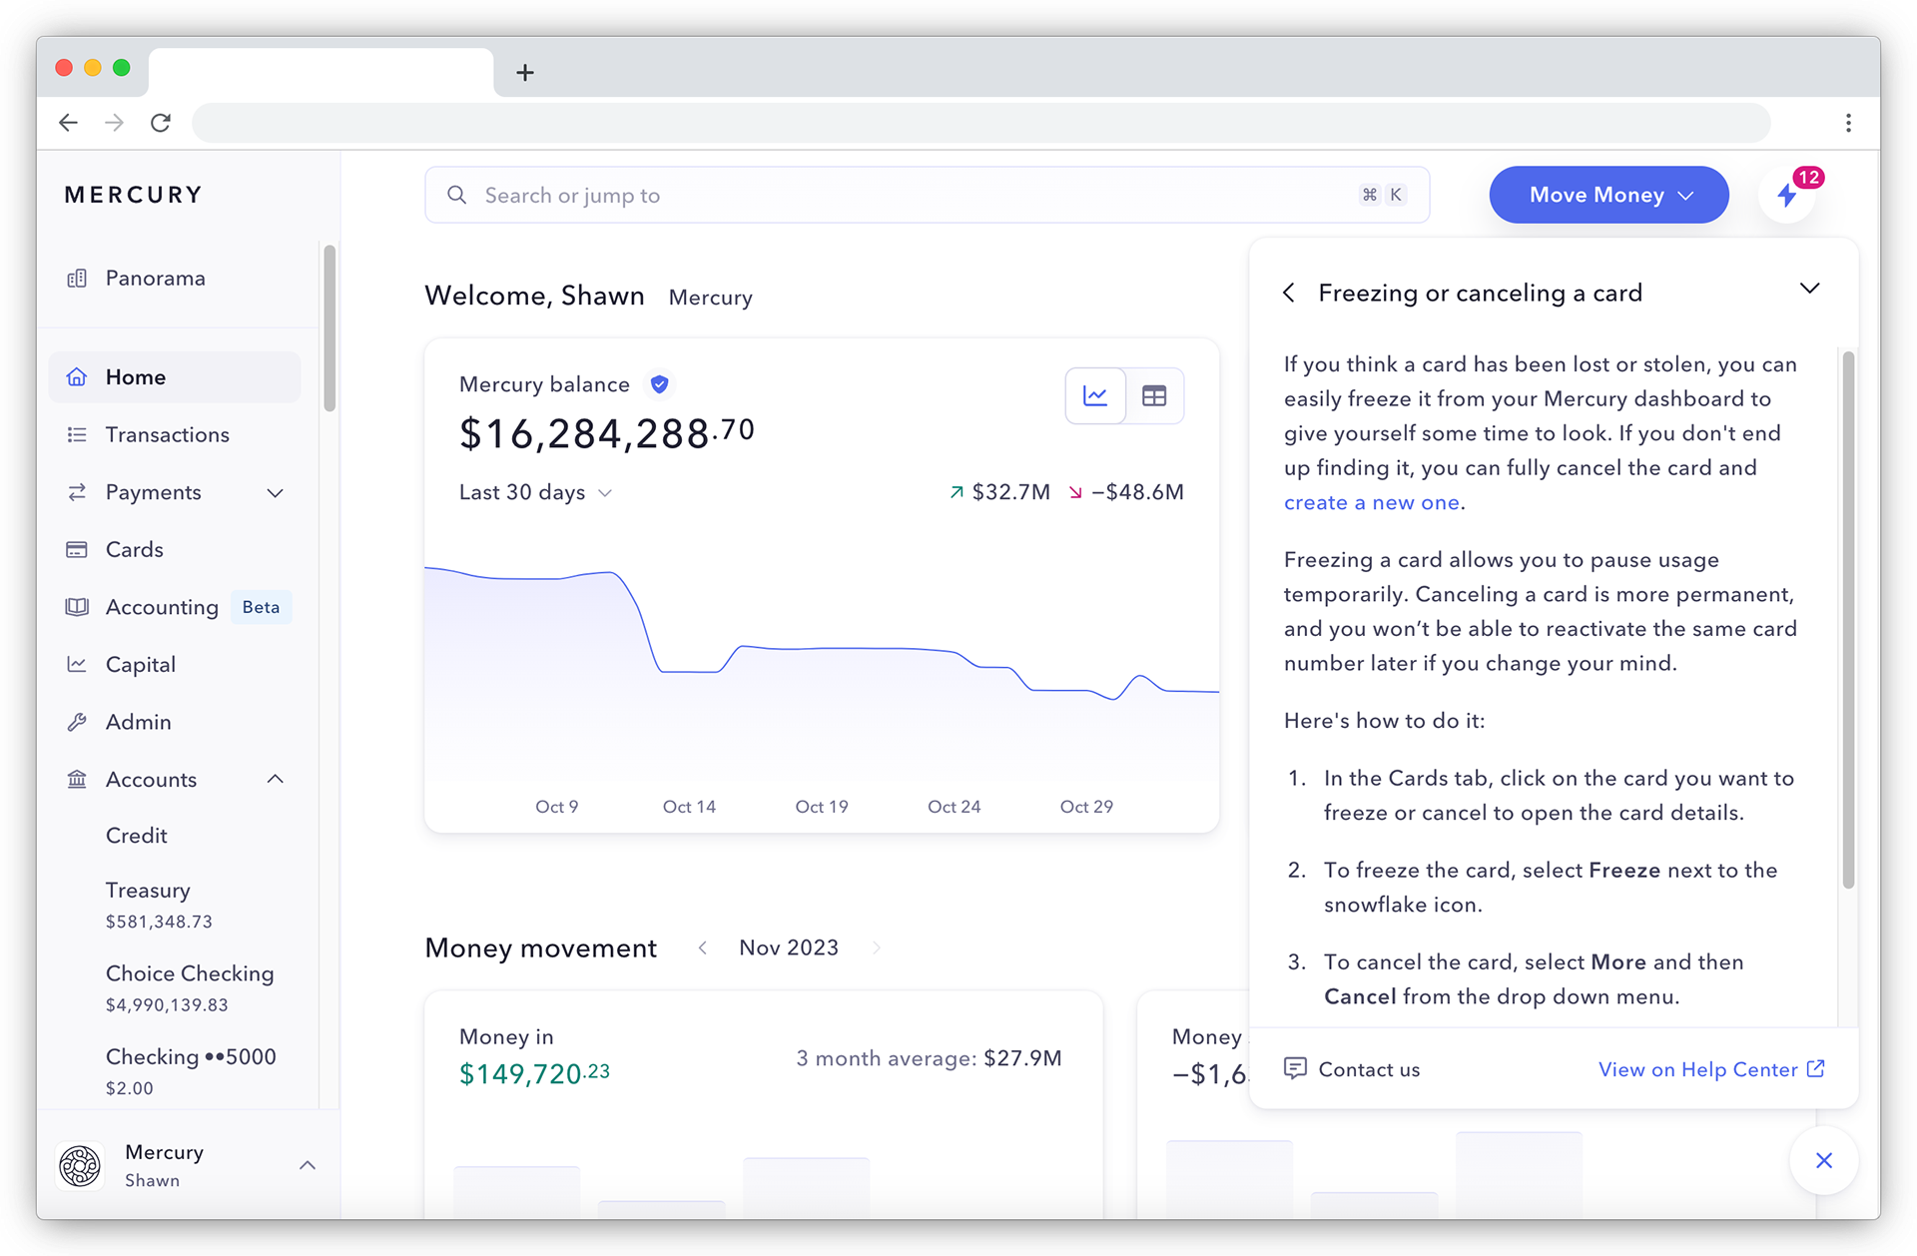Screen dimensions: 1917x1256
Task: Expand the Payments submenu
Action: [x=276, y=492]
